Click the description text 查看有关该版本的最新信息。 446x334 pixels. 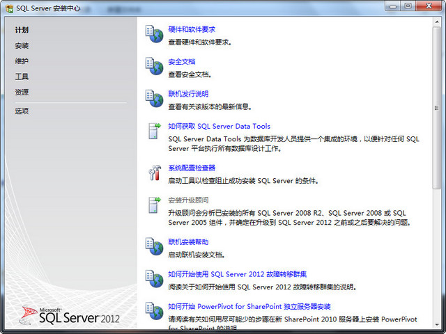click(x=210, y=106)
